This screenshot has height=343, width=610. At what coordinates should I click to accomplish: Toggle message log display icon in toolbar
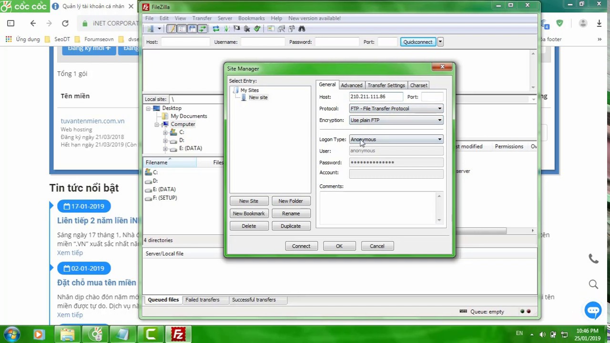click(172, 29)
